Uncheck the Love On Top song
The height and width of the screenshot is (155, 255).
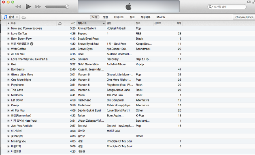tap(8, 33)
